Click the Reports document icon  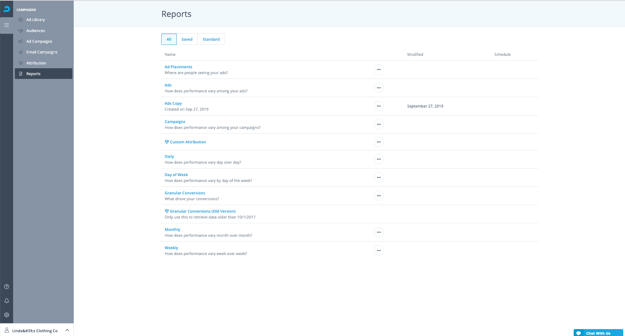click(x=21, y=74)
